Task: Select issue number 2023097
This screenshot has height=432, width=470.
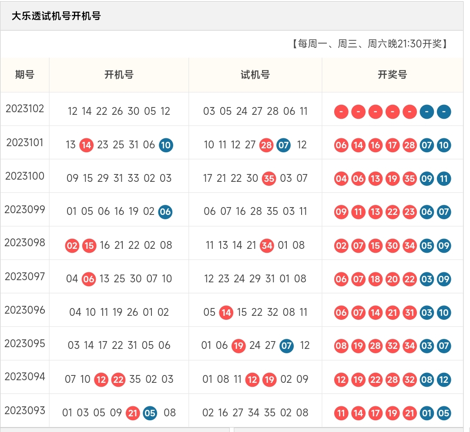Action: [25, 276]
